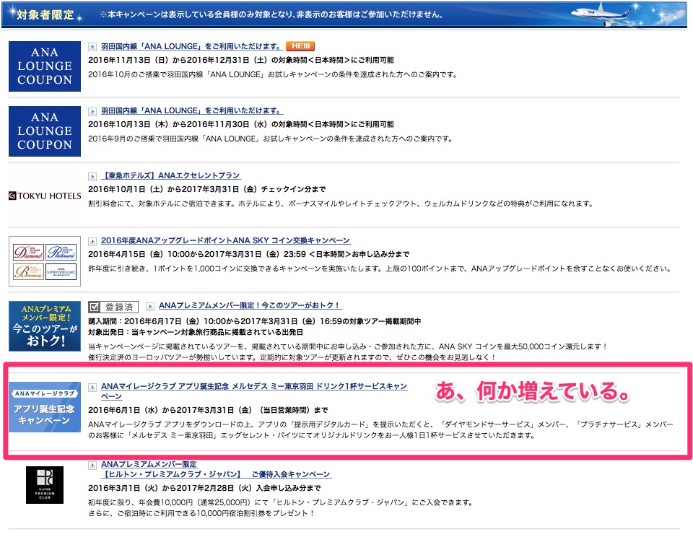Click the text 2016年6月1日（水）から2017年3月31日 当日営業時間まで

click(208, 410)
